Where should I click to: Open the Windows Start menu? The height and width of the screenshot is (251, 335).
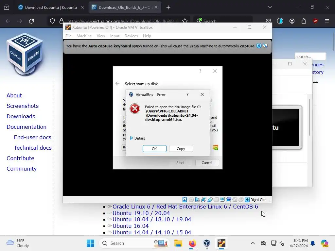coord(90,243)
